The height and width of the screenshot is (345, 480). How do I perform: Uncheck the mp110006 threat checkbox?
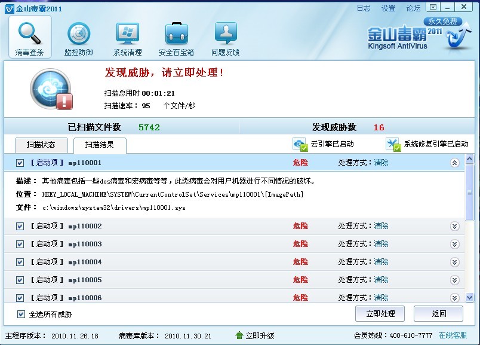[20, 298]
